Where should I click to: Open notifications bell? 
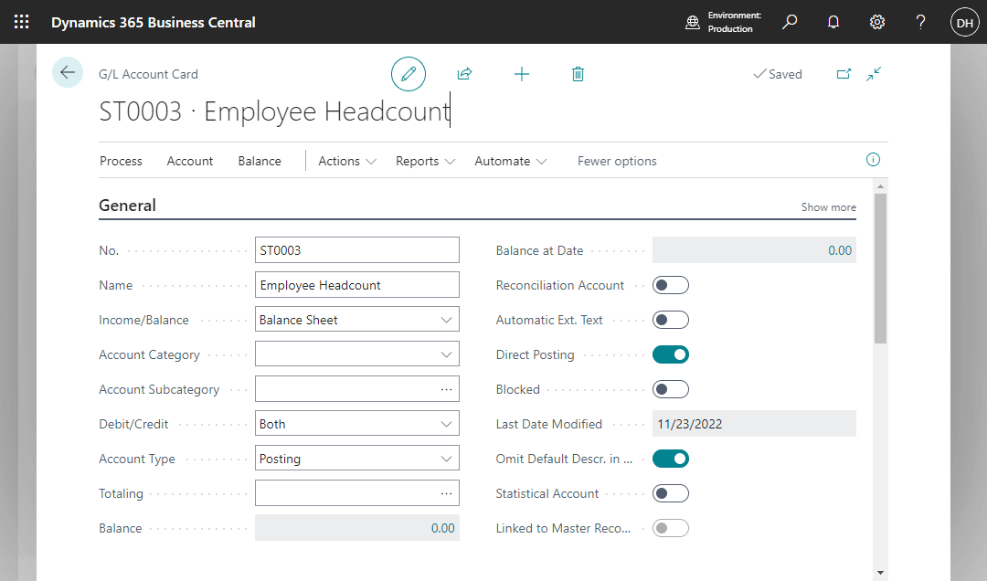[x=833, y=22]
